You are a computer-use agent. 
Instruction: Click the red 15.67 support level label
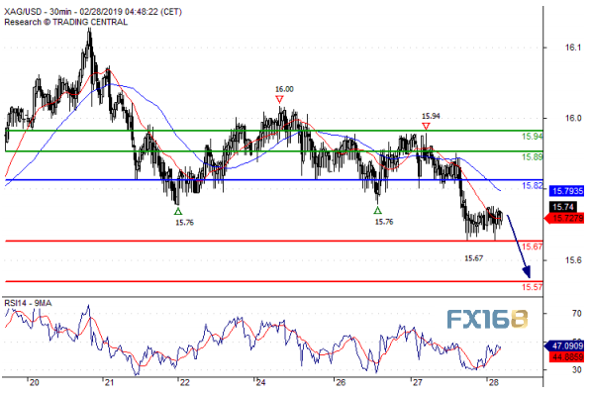tap(532, 246)
